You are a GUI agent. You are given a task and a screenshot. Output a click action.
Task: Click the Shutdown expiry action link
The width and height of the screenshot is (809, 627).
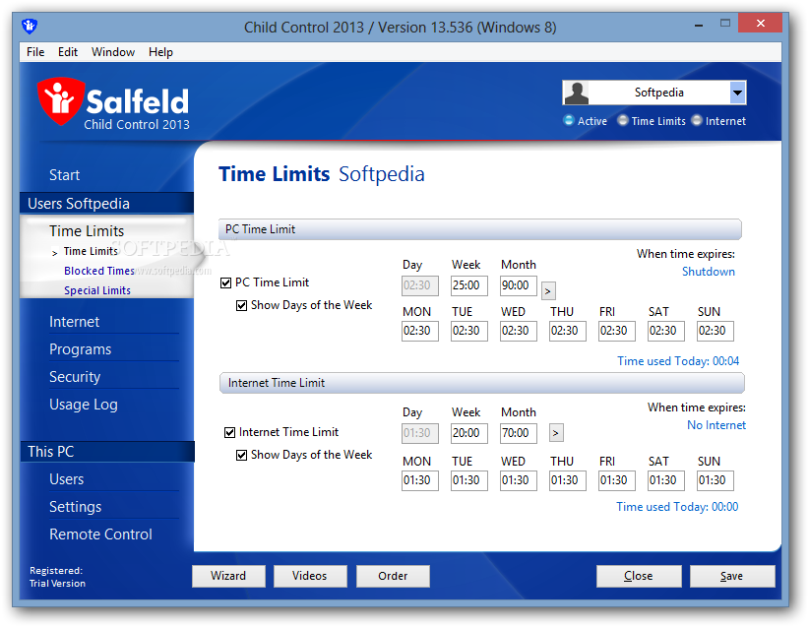click(x=709, y=272)
